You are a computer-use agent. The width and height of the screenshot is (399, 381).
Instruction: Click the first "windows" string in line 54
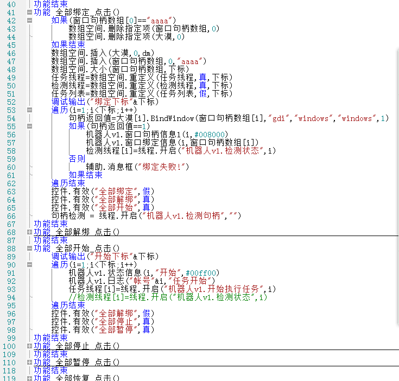pos(313,118)
